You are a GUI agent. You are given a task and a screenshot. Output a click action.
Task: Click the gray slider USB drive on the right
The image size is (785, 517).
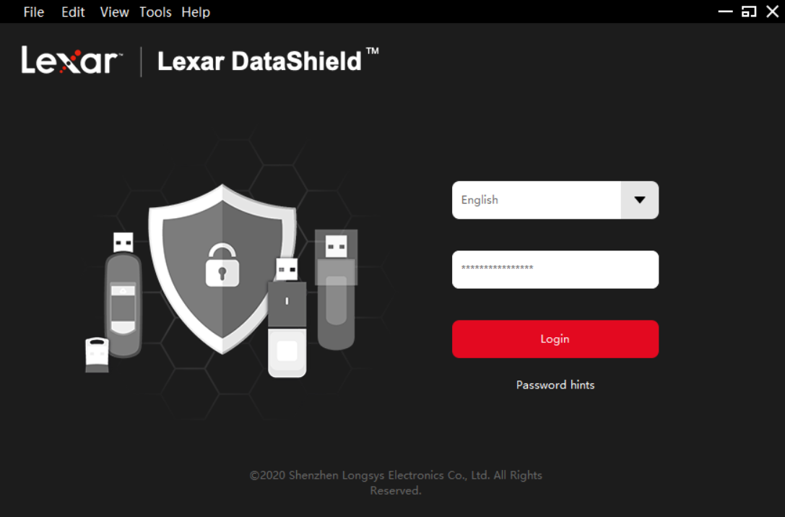(336, 290)
